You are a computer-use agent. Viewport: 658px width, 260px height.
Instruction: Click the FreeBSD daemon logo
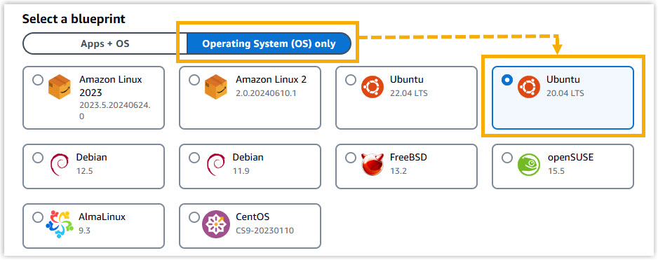pos(372,165)
